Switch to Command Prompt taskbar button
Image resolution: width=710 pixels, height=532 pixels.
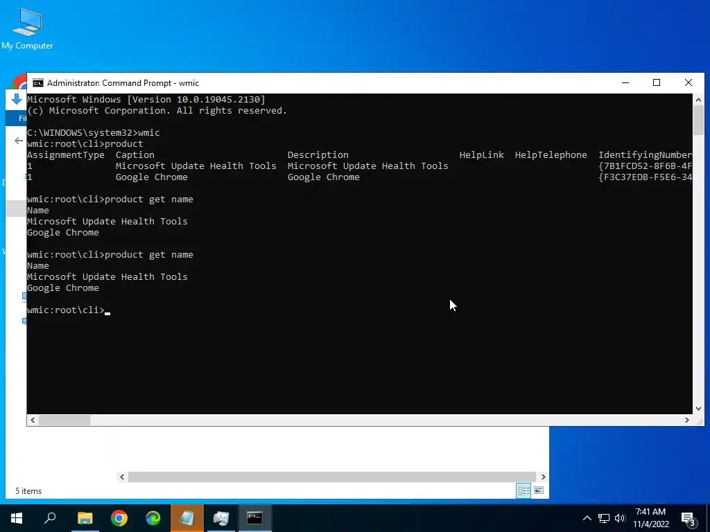255,518
